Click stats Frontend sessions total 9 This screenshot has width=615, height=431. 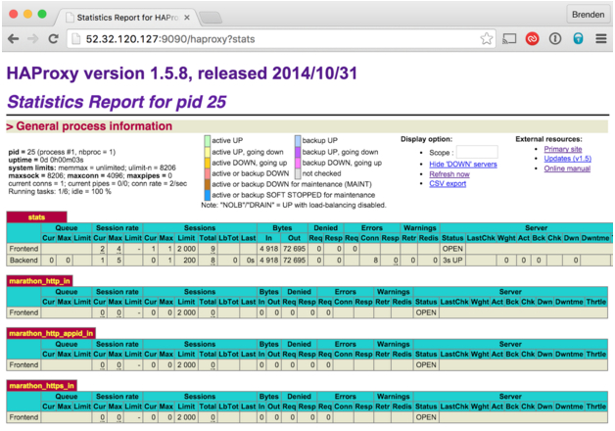[x=213, y=249]
